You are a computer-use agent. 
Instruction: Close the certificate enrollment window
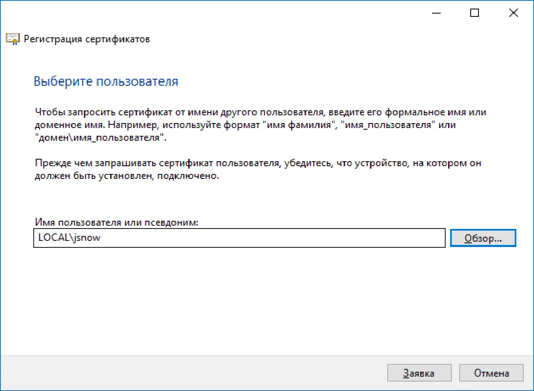tap(513, 13)
